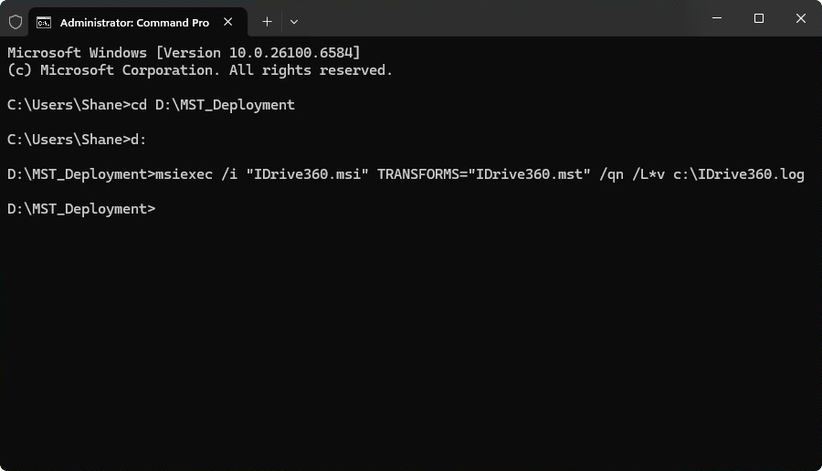Screen dimensions: 822x471
Task: Expand the new tab profile dropdown chevron
Action: (293, 21)
